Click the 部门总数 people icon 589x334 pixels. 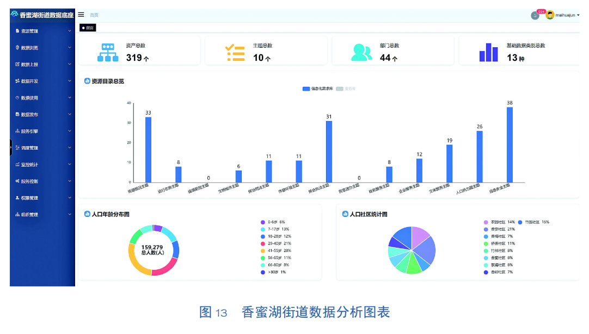361,52
